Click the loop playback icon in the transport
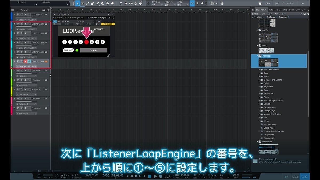This screenshot has height=180, width=320. [x=168, y=176]
